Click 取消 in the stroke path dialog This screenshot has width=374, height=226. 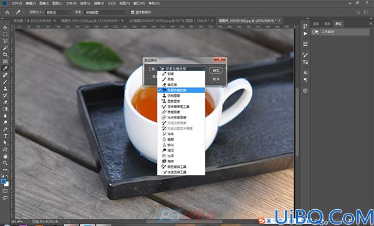216,79
